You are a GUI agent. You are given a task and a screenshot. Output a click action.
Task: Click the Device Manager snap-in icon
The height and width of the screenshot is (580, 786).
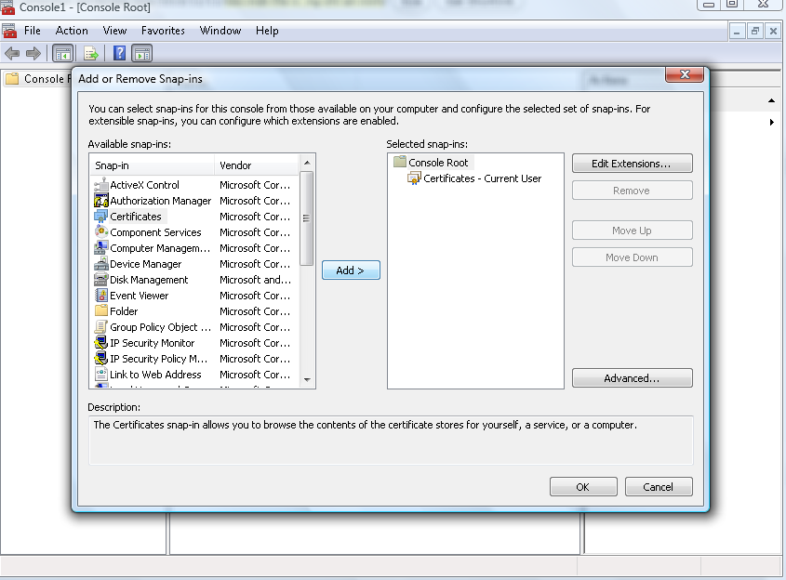(x=101, y=264)
